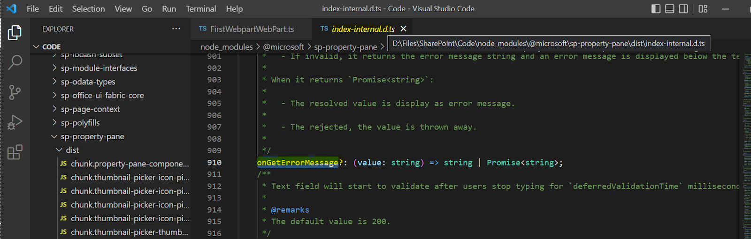Viewport: 751px width, 239px height.
Task: Open the Go menu
Action: [147, 8]
